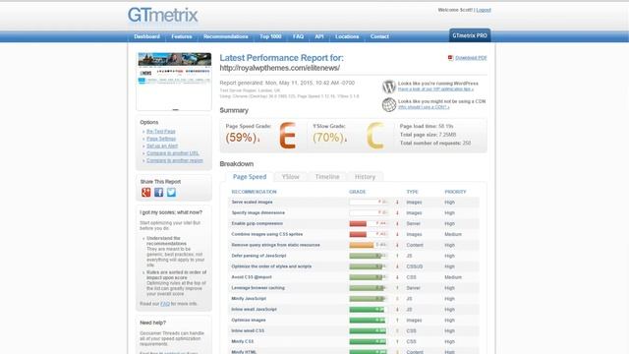Viewport: 629px width, 354px height.
Task: Share report via Facebook icon
Action: tap(159, 193)
